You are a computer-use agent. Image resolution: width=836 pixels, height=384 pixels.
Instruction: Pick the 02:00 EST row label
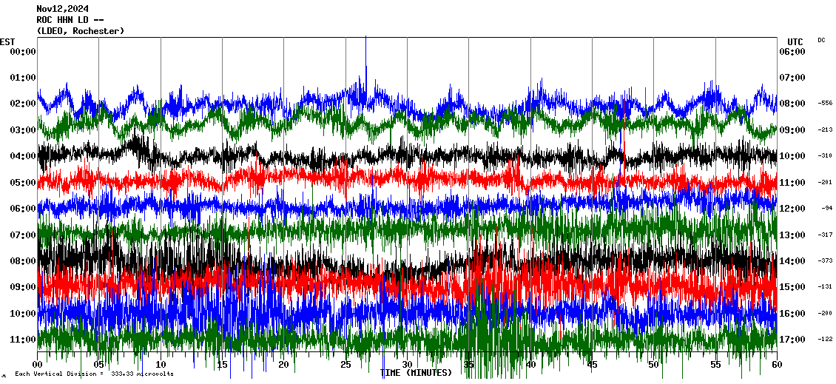tap(23, 104)
